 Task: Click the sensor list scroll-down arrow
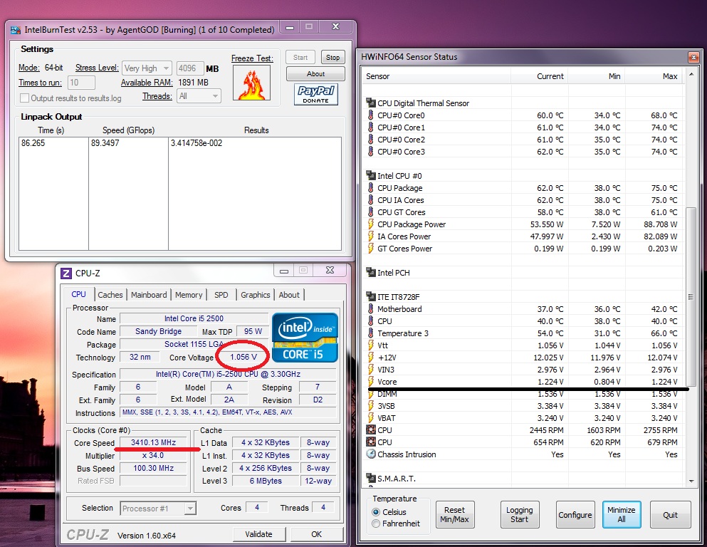691,481
